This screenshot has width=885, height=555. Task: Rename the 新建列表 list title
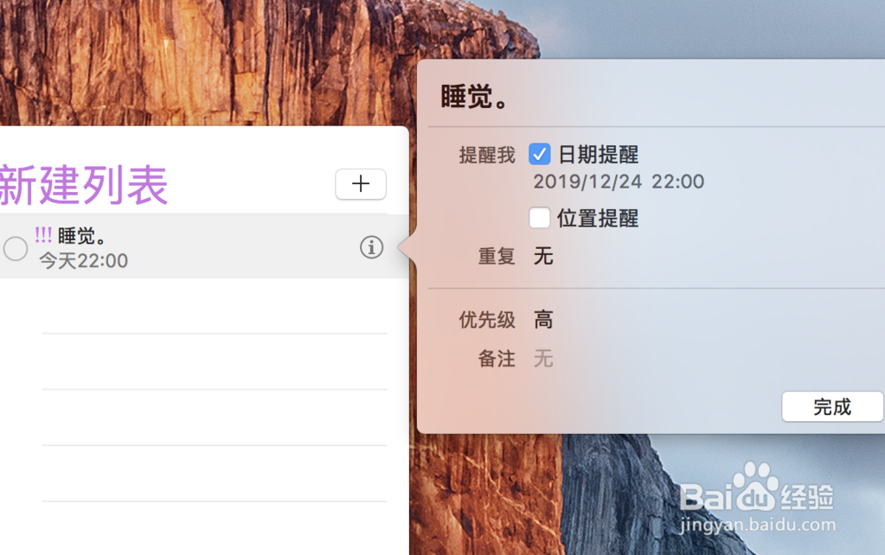point(83,185)
